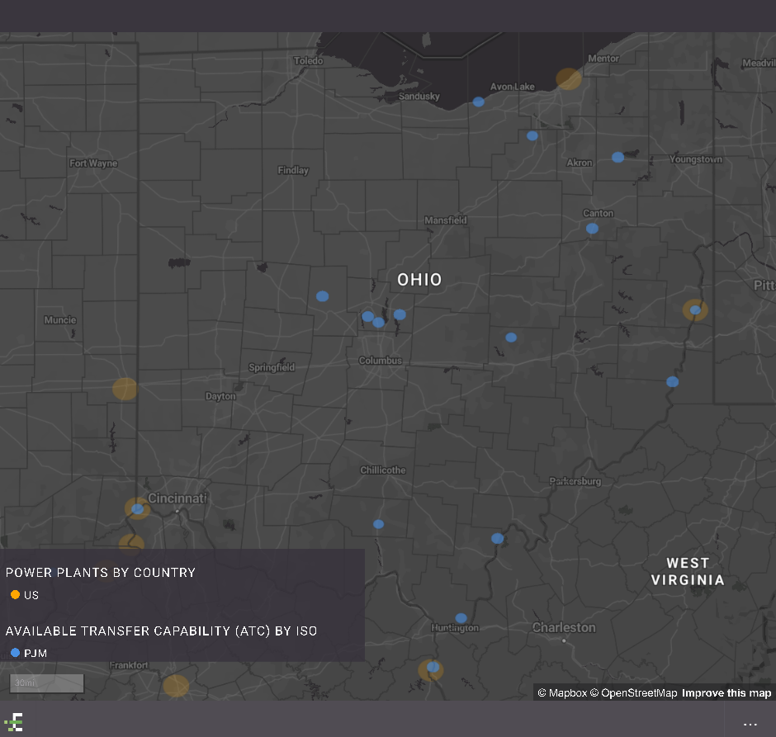Select the blue marker beside the Cincinnati label

pyautogui.click(x=138, y=508)
